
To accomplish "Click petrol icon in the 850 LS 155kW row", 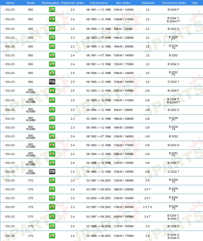I will [52, 19].
